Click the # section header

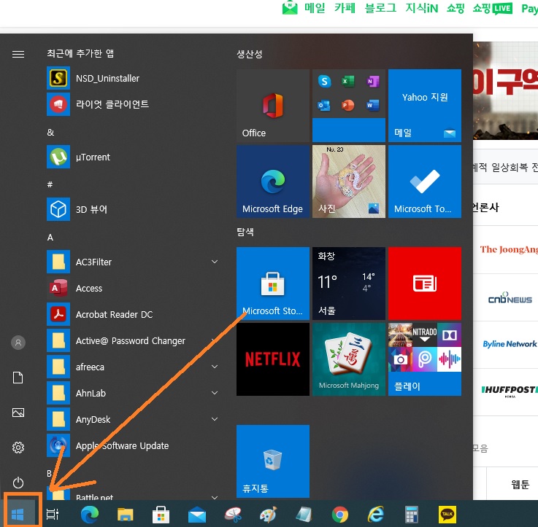(x=50, y=184)
